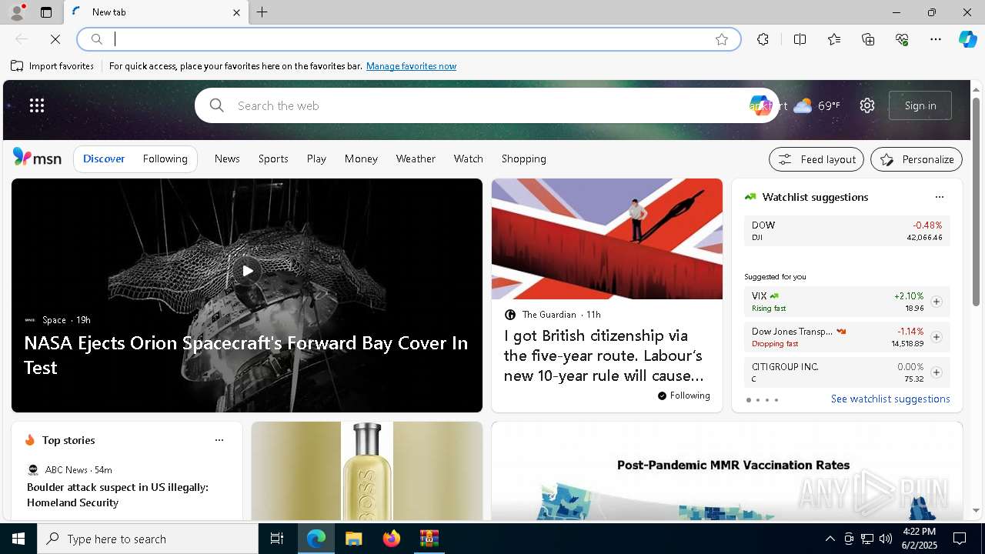Enable Split screen view
The height and width of the screenshot is (554, 985).
pos(800,39)
